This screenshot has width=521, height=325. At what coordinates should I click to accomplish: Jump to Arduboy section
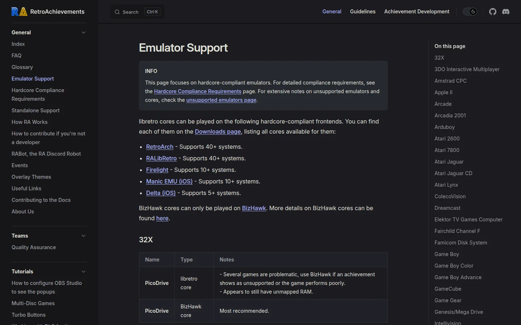click(445, 127)
